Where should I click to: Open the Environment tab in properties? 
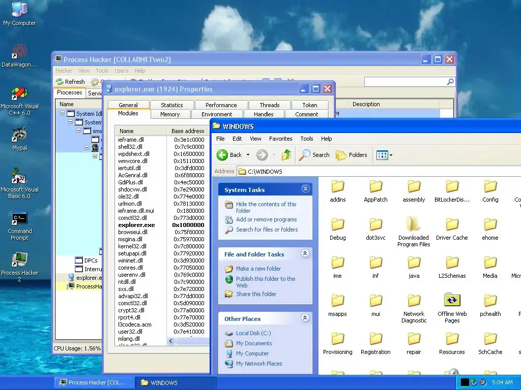coord(217,114)
